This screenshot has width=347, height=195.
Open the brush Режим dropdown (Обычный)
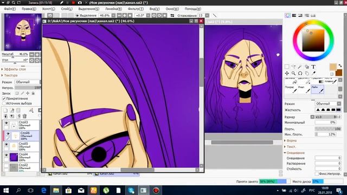[328, 103]
